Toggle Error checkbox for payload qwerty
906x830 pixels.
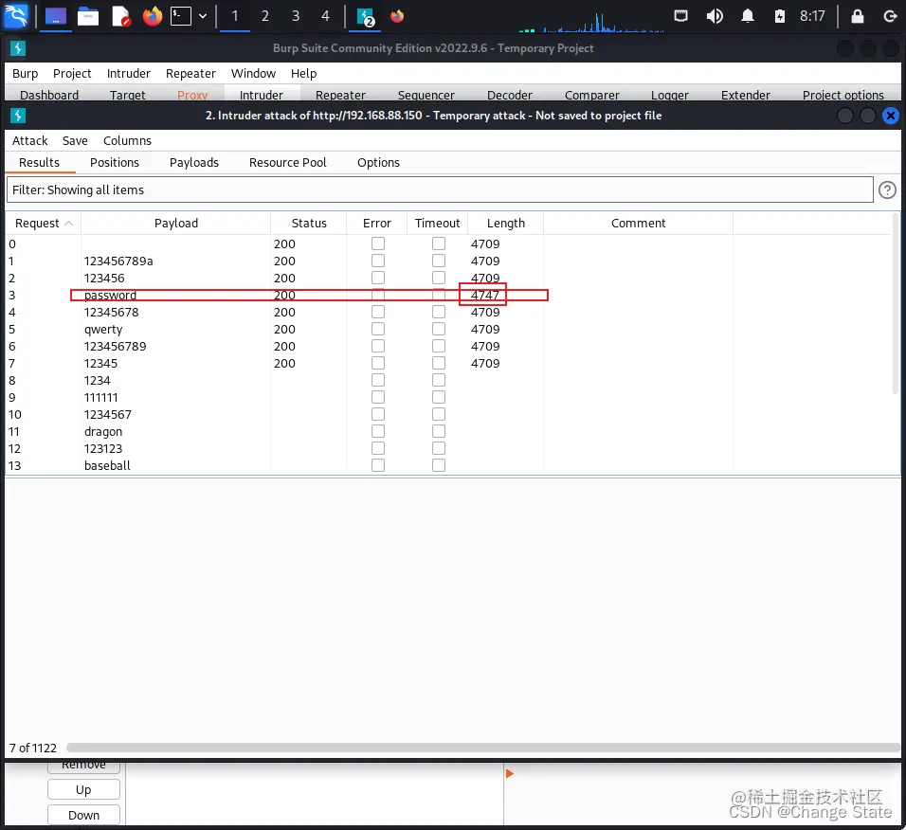tap(378, 329)
